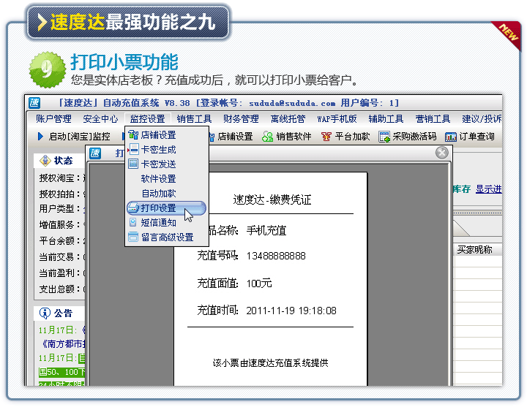Click the 采购激活码 icon
The width and height of the screenshot is (527, 407).
[x=384, y=137]
